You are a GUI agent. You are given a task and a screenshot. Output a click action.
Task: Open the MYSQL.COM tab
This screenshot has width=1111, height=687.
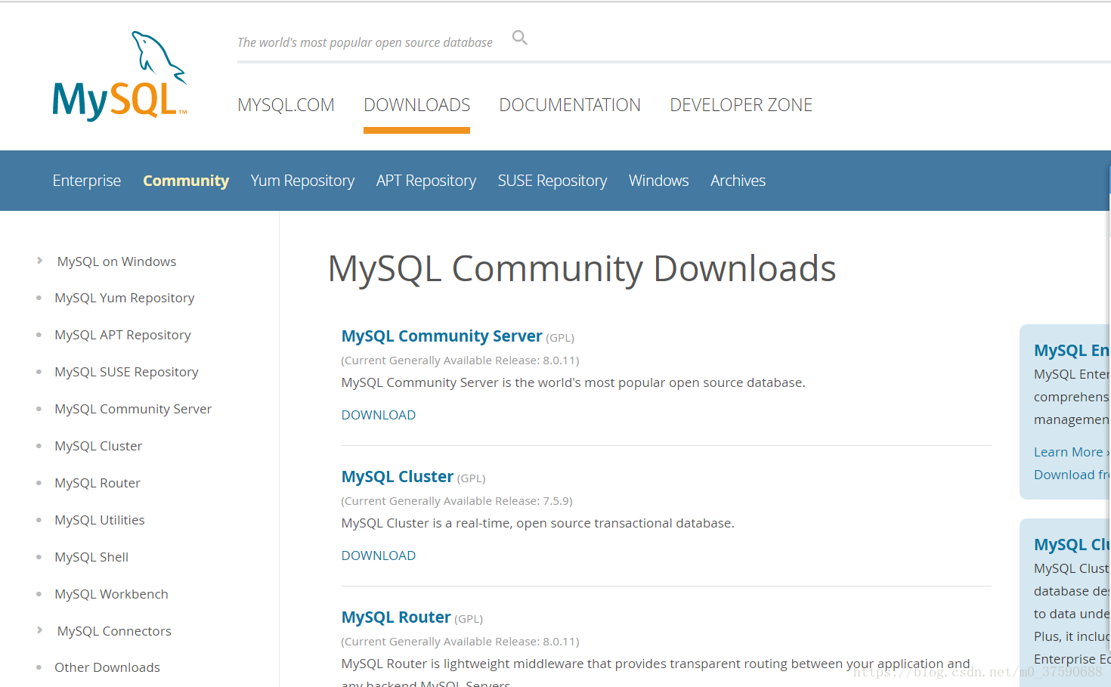pos(286,105)
